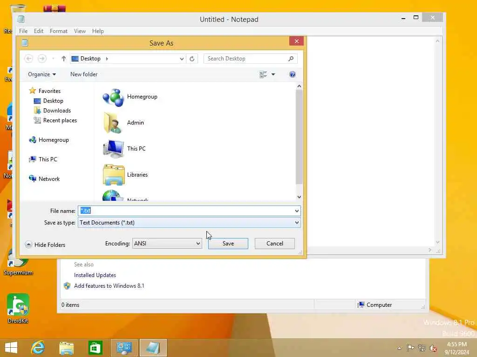Go forward with the Save As forward arrow
Viewport: 477px width, 357px height.
click(x=42, y=59)
